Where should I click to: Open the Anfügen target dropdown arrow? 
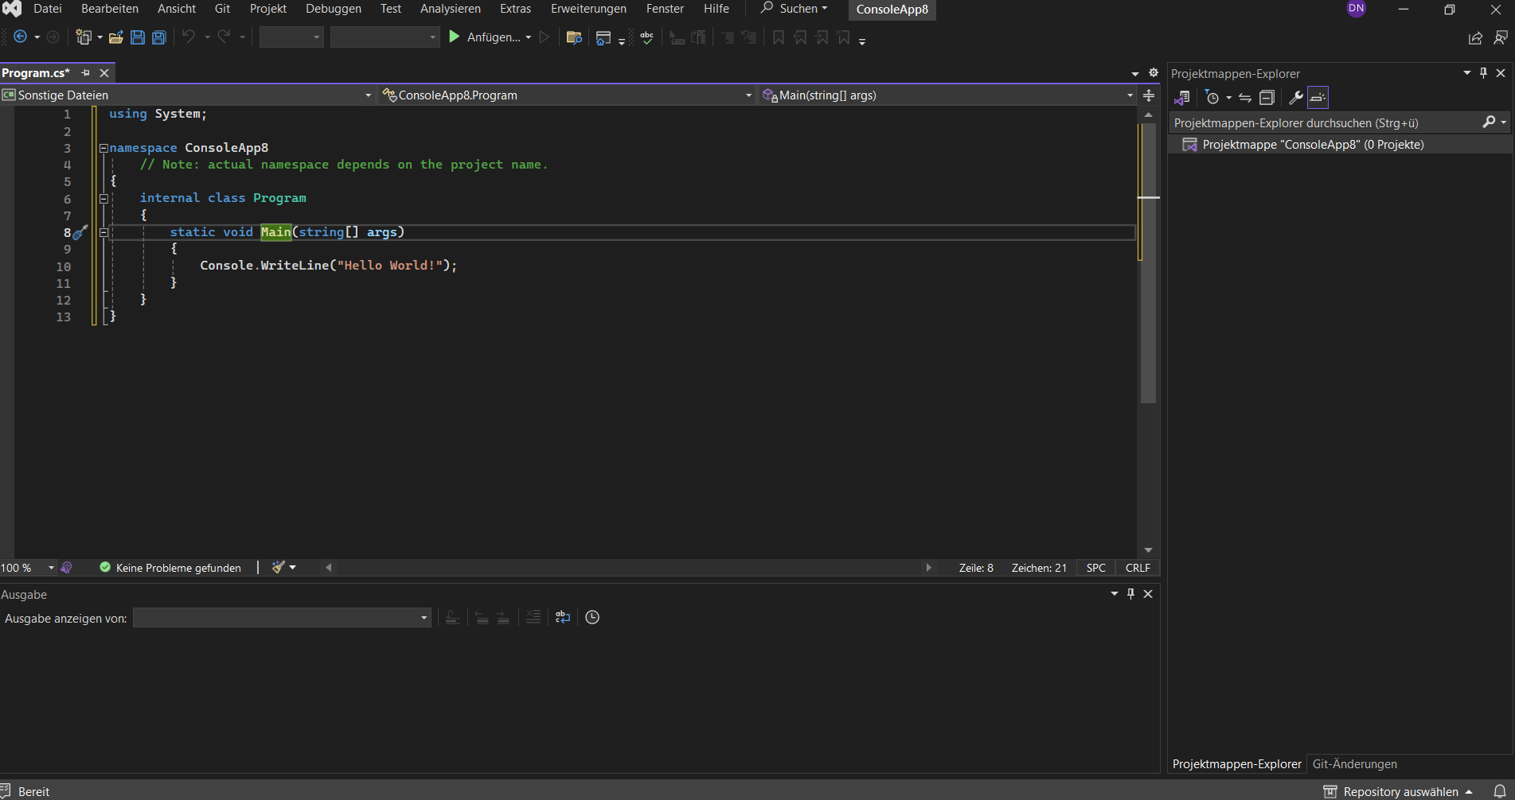[x=528, y=37]
